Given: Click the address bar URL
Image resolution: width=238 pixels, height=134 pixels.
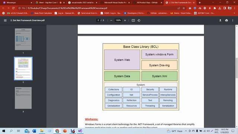Looking at the screenshot, I should pyautogui.click(x=67, y=8).
